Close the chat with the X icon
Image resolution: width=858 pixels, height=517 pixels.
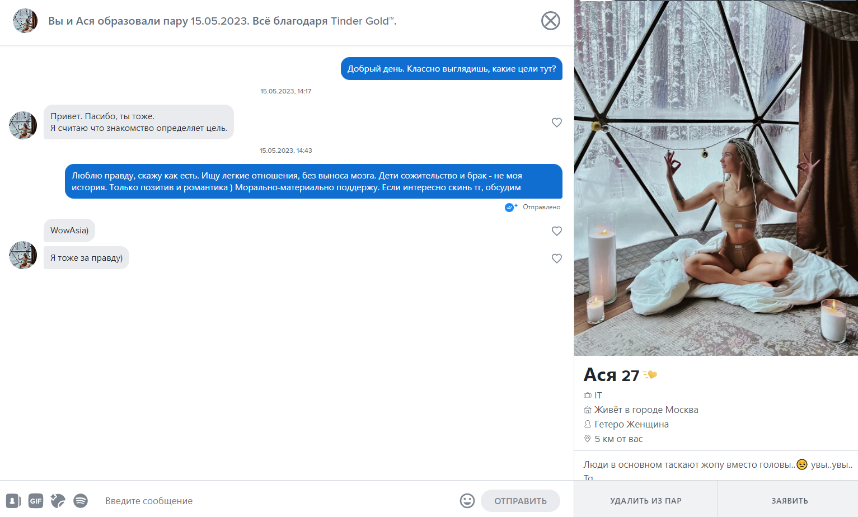(551, 21)
